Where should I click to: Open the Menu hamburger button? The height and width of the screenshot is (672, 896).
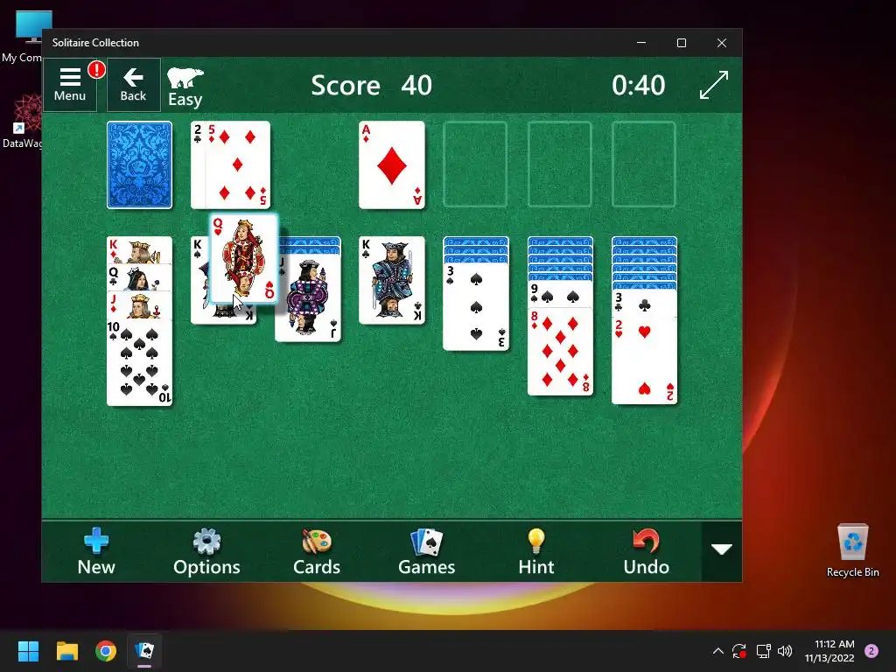pos(70,85)
